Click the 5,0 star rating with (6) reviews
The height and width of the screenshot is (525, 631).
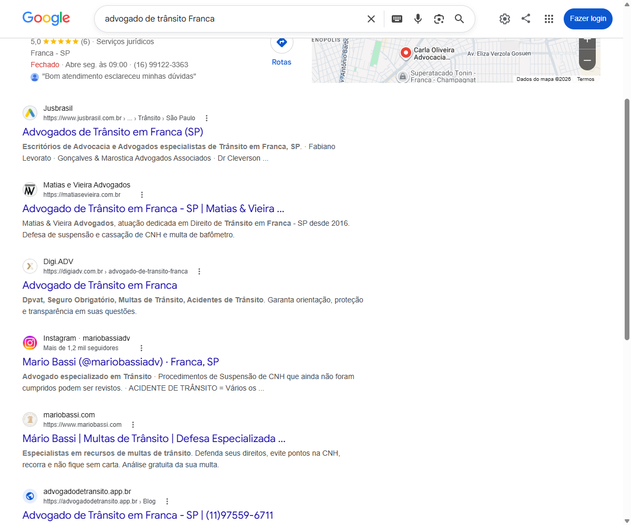click(x=60, y=41)
